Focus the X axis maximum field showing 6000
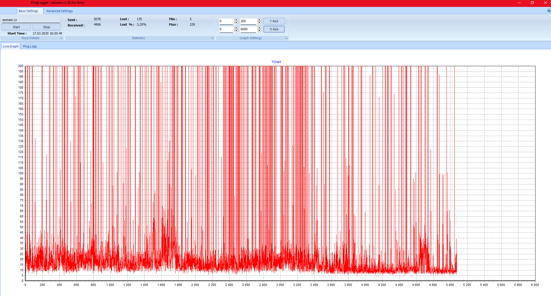 pos(248,29)
